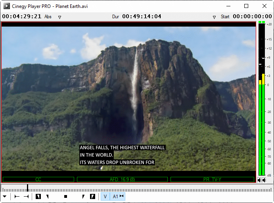Close the Cinegy Player window
Image resolution: width=274 pixels, height=203 pixels.
point(264,6)
